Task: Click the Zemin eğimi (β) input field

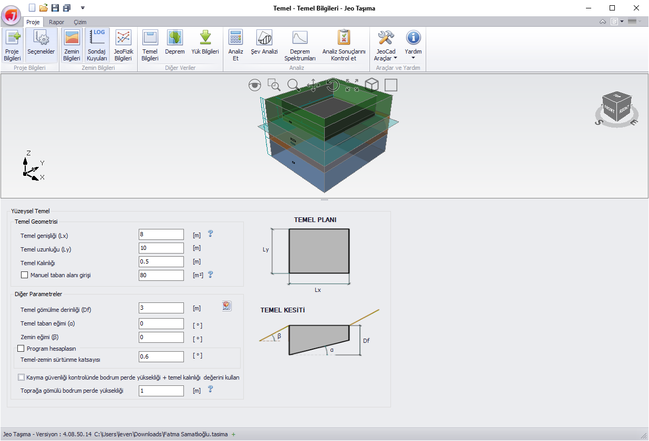Action: point(161,338)
